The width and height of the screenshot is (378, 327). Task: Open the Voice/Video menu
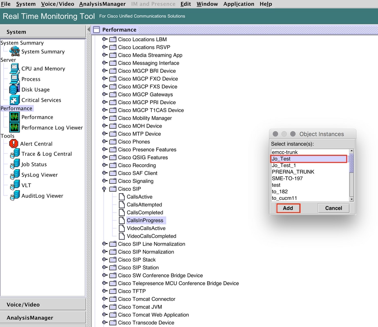click(x=58, y=4)
